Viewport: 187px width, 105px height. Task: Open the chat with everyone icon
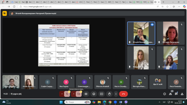[176, 94]
